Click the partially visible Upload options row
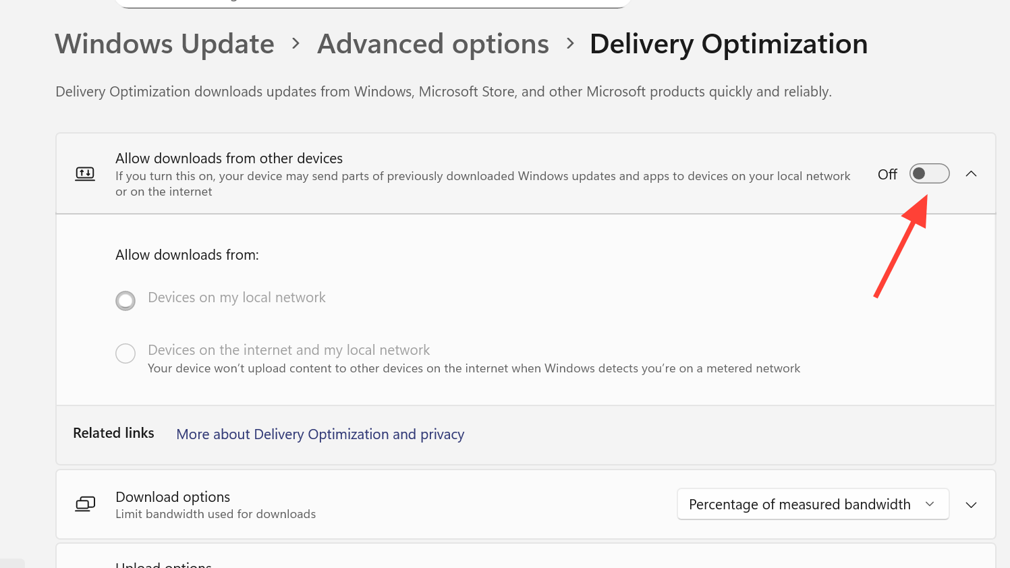 [164, 564]
